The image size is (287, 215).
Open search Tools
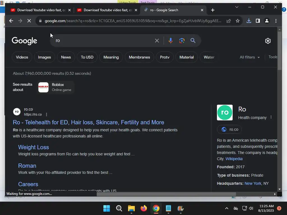(273, 57)
